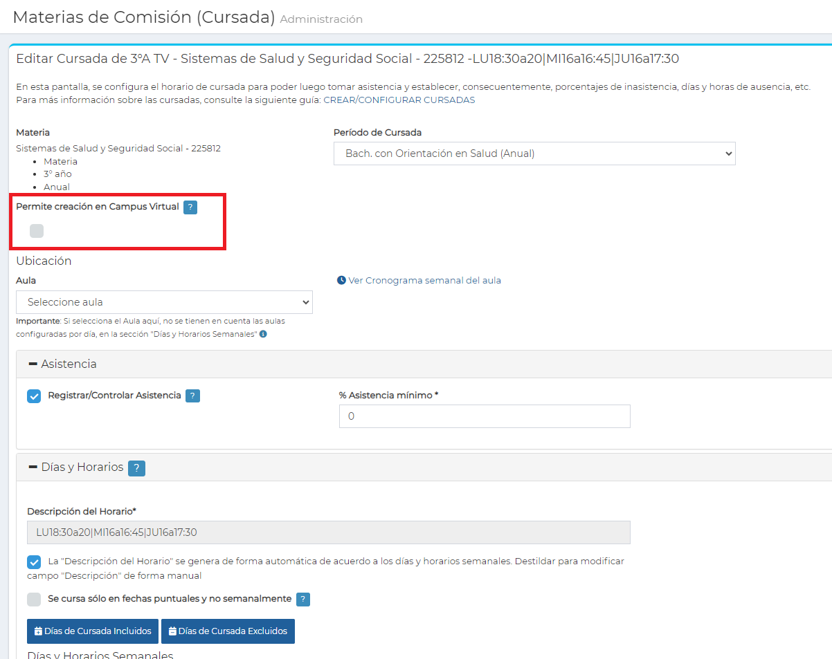832x659 pixels.
Task: Check Se cursa sólo en fechas puntuales
Action: pos(34,600)
